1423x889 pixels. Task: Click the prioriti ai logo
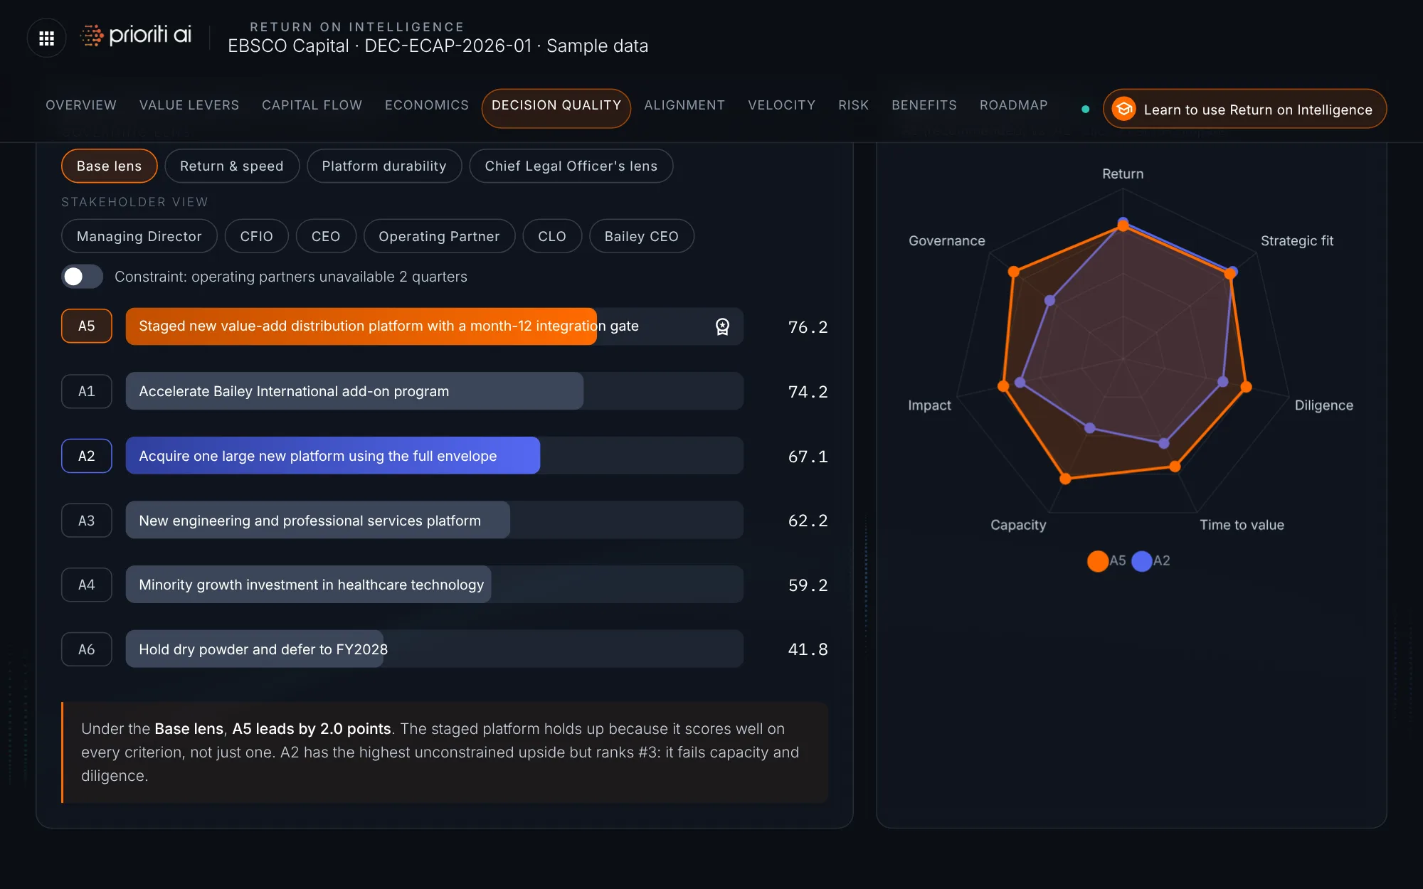point(136,35)
